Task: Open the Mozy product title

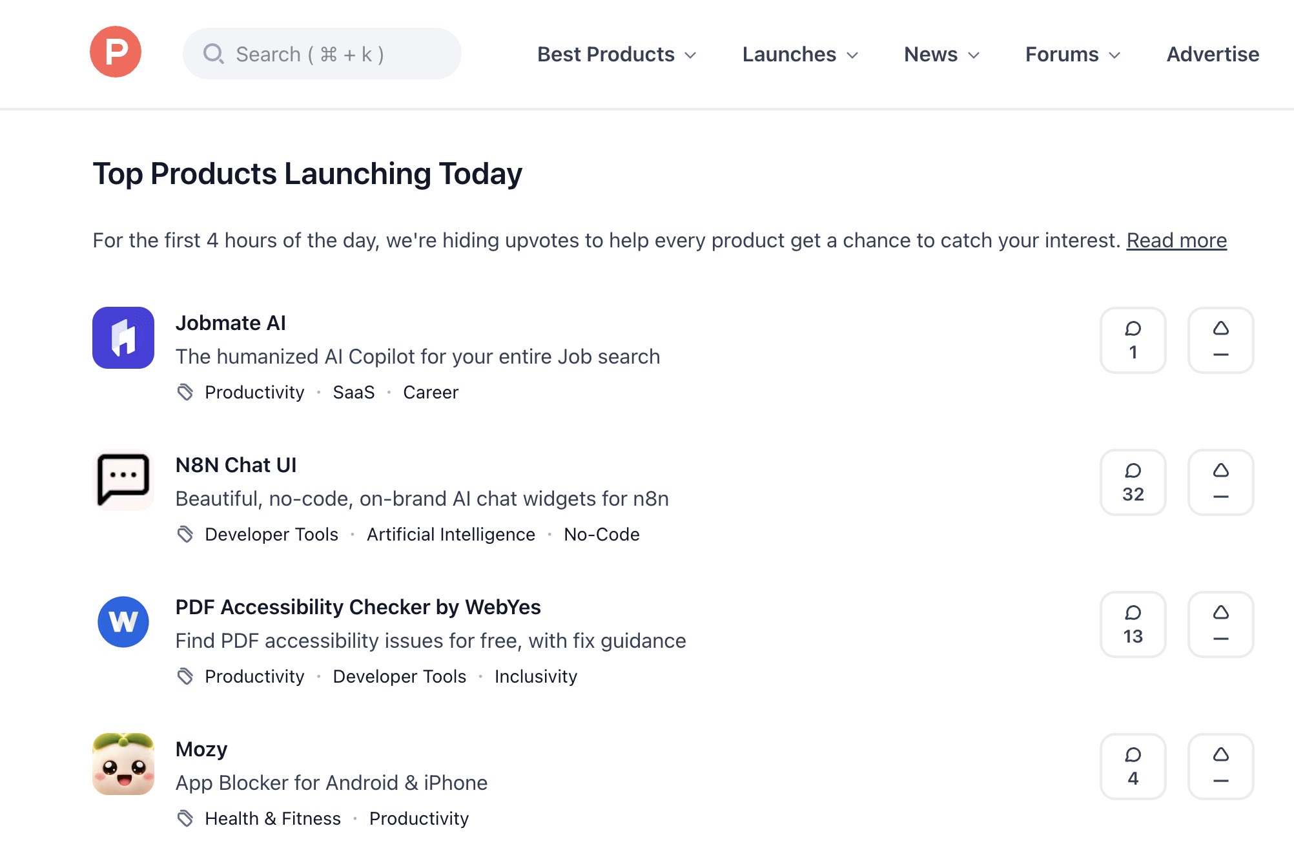Action: 201,749
